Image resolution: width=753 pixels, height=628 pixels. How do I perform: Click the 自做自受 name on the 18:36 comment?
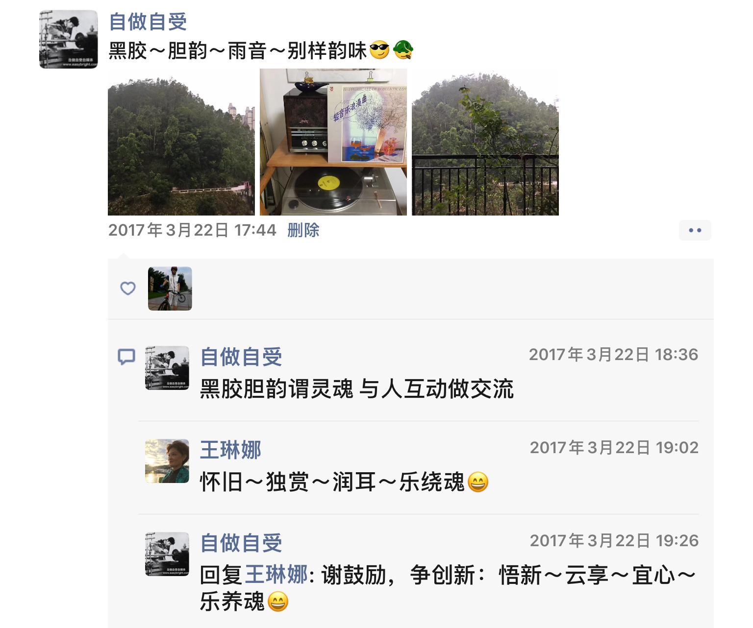[241, 357]
